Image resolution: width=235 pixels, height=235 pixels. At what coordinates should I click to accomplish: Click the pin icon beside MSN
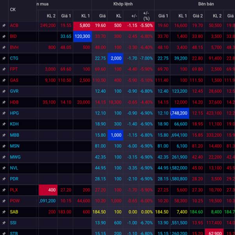click(4, 146)
